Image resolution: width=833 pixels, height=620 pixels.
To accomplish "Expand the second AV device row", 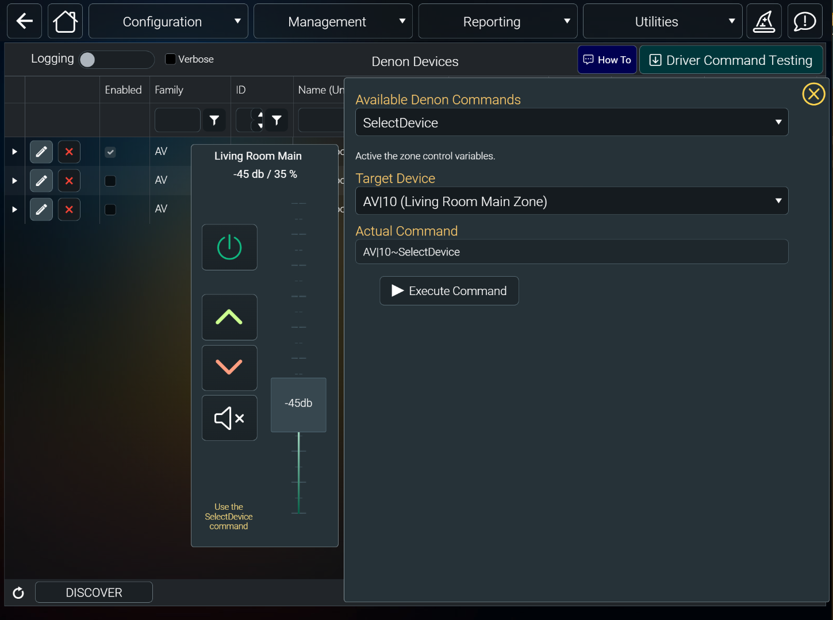I will click(14, 180).
